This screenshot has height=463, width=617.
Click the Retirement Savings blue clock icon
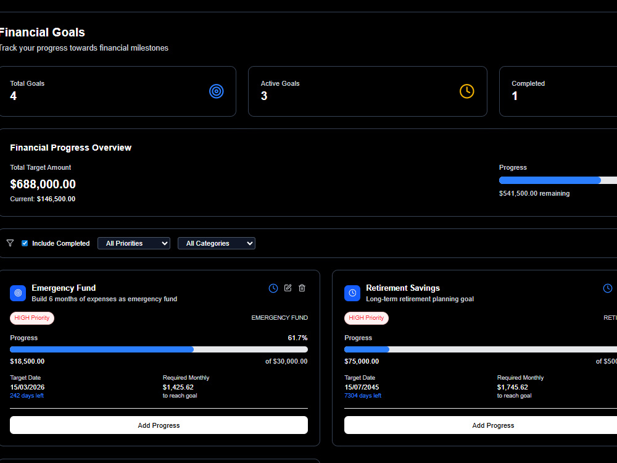pyautogui.click(x=352, y=293)
